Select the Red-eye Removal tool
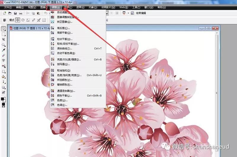The height and width of the screenshot is (157, 237). point(4,66)
